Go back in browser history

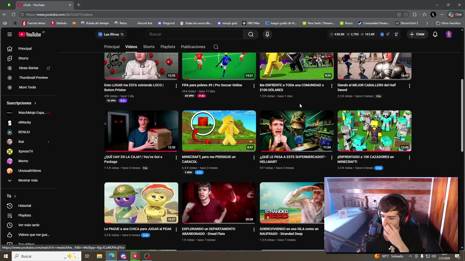4,14
